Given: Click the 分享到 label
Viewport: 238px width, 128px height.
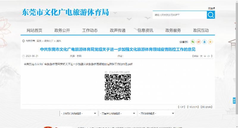Looking at the screenshot, I should 184,42.
